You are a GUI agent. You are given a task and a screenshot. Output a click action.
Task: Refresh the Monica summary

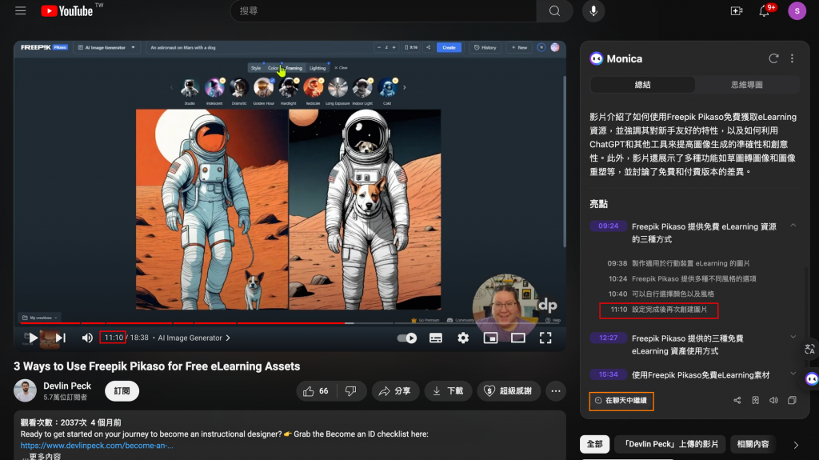pos(773,58)
